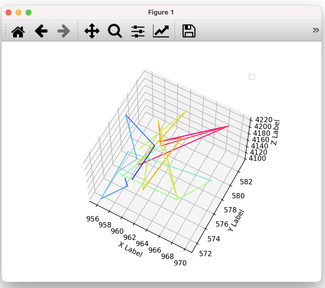Maximize the Figure 1 window
This screenshot has height=288, width=325.
point(28,13)
